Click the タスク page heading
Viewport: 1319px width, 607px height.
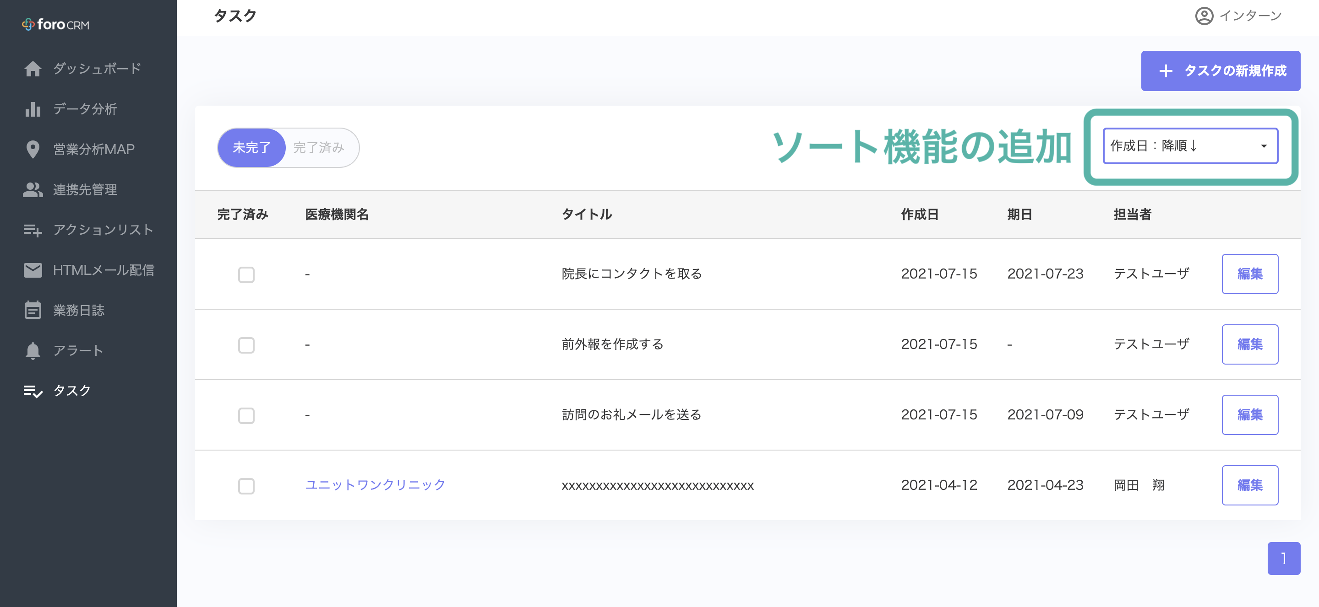tap(235, 16)
